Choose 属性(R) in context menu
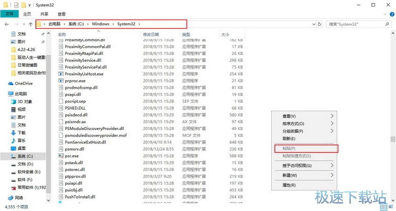Image resolution: width=396 pixels, height=211 pixels. pyautogui.click(x=304, y=185)
